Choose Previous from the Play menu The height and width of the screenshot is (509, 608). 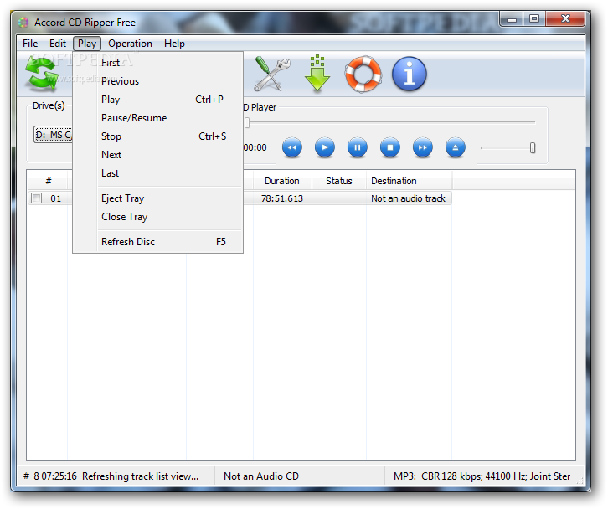pos(157,81)
